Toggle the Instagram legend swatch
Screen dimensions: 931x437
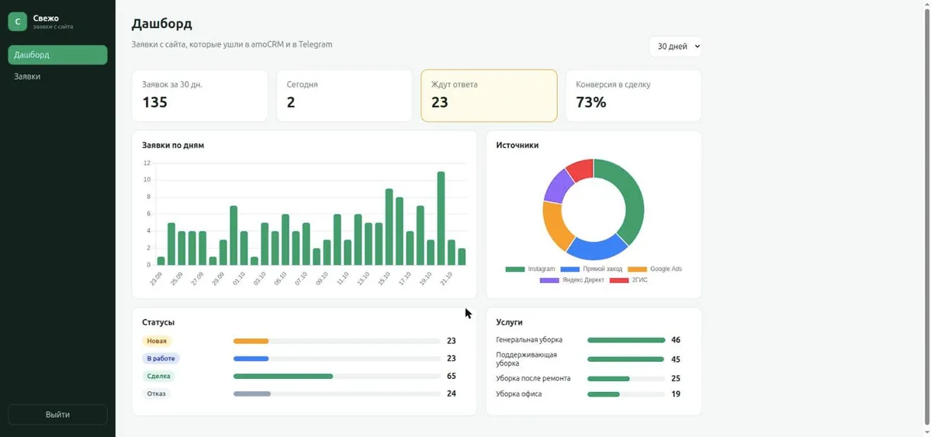pos(515,270)
